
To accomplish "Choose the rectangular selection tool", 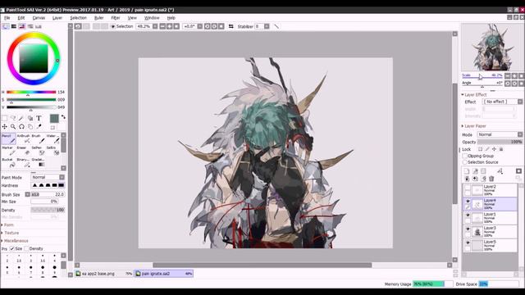I will 4,118.
